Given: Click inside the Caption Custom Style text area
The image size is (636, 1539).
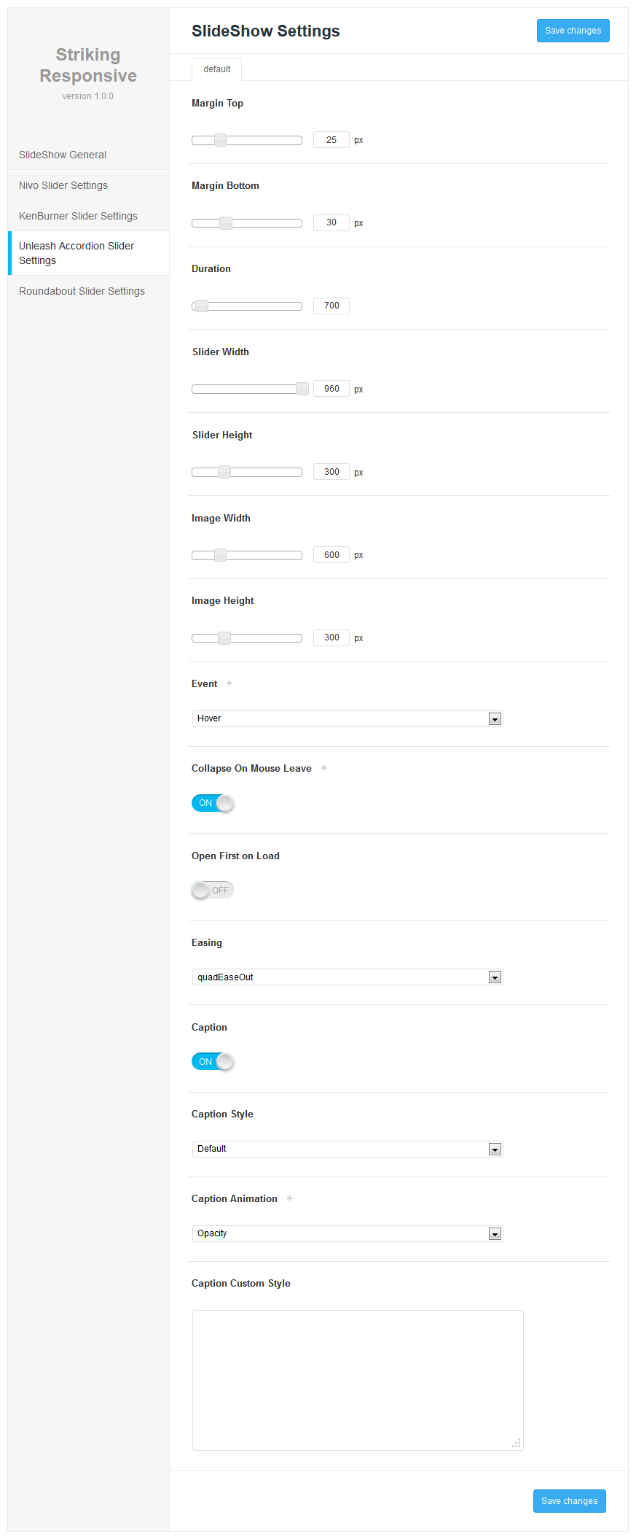Looking at the screenshot, I should pyautogui.click(x=357, y=1379).
